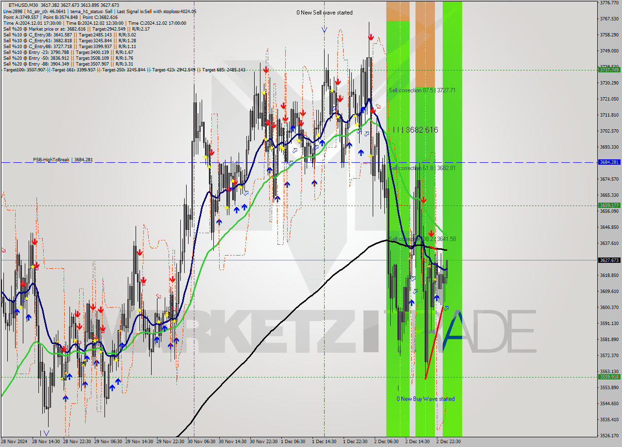Click 3609.610 on the price axis
The width and height of the screenshot is (622, 447).
coord(609,292)
